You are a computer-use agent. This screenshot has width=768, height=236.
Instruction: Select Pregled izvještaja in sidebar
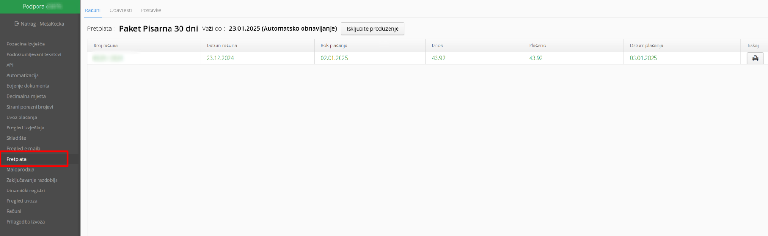25,127
